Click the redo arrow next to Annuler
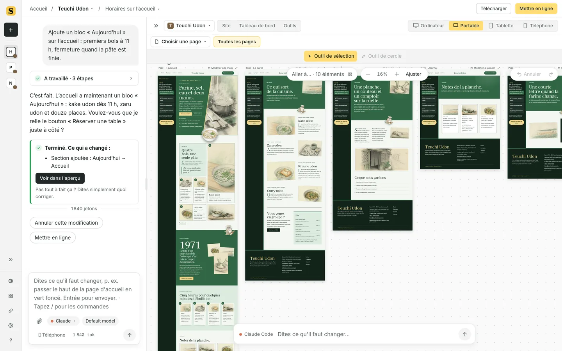The height and width of the screenshot is (351, 562). pos(551,74)
